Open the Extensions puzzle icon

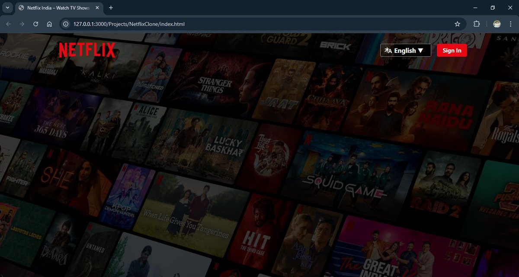(x=477, y=24)
